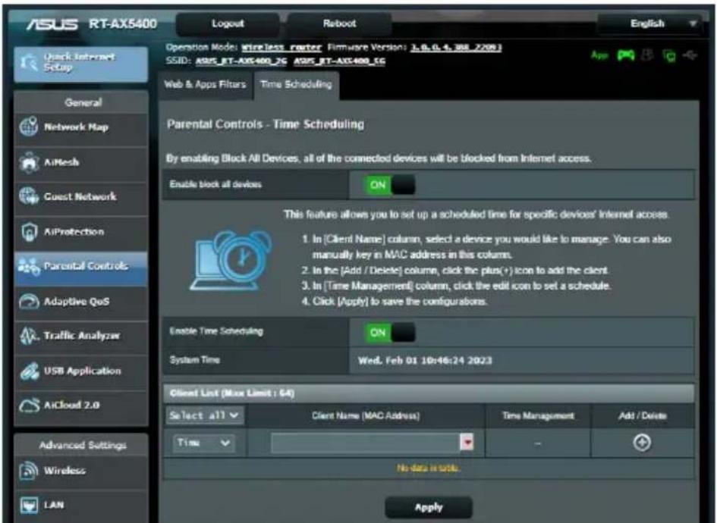Open the 2G SSID link
This screenshot has width=717, height=523.
(241, 61)
